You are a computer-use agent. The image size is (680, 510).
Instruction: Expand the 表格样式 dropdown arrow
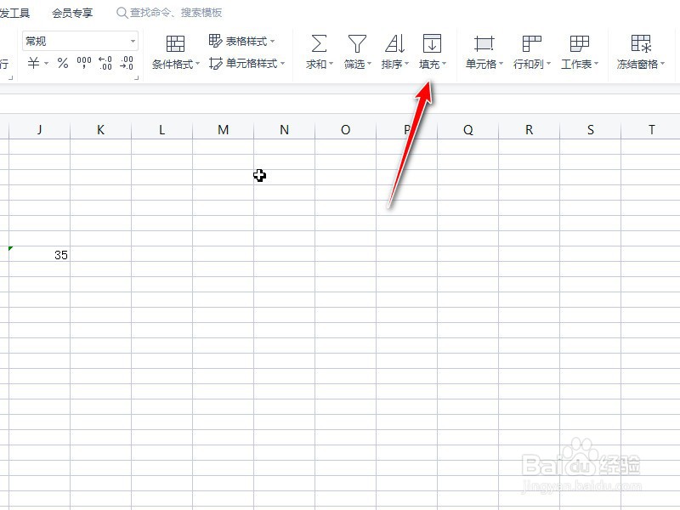pyautogui.click(x=272, y=41)
